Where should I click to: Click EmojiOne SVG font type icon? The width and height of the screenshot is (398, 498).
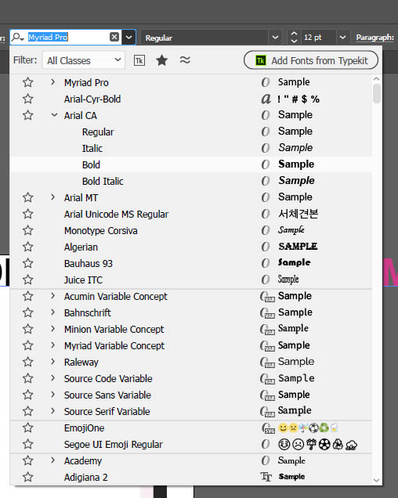click(x=268, y=428)
